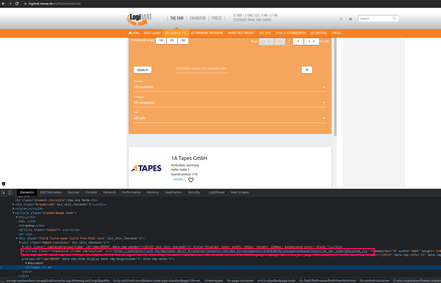Go to previous results page

pyautogui.click(x=279, y=41)
